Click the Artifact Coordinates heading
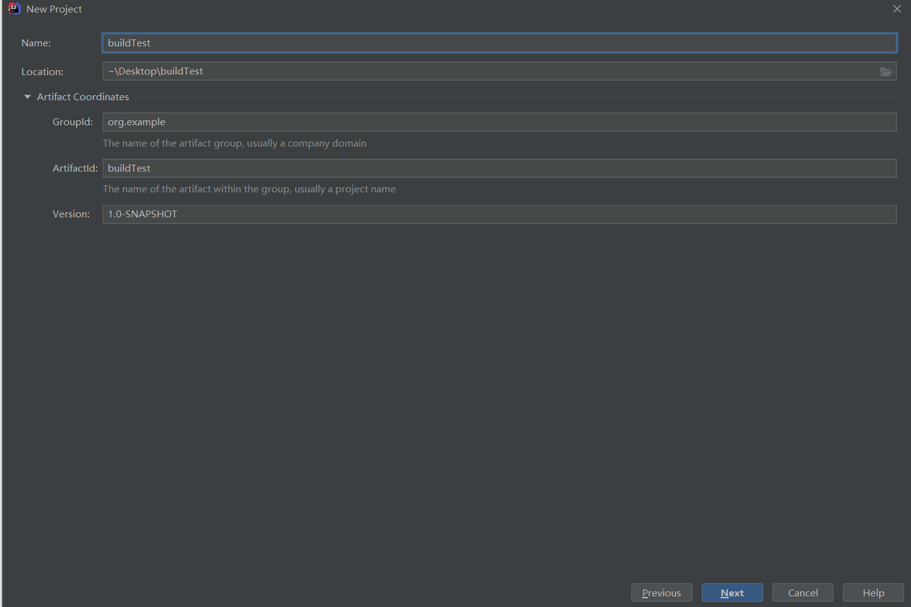Image resolution: width=911 pixels, height=607 pixels. 83,97
